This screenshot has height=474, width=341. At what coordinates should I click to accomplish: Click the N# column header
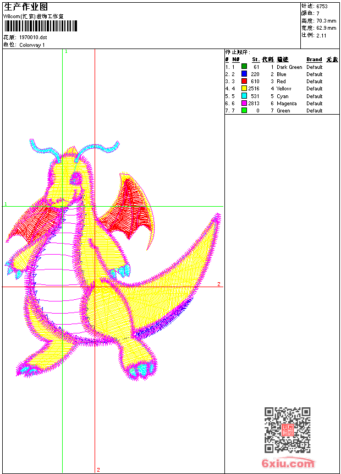click(x=236, y=60)
